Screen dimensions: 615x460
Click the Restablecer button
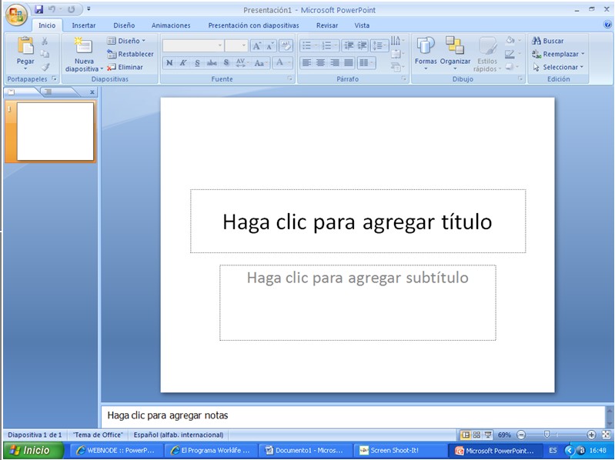tap(130, 54)
